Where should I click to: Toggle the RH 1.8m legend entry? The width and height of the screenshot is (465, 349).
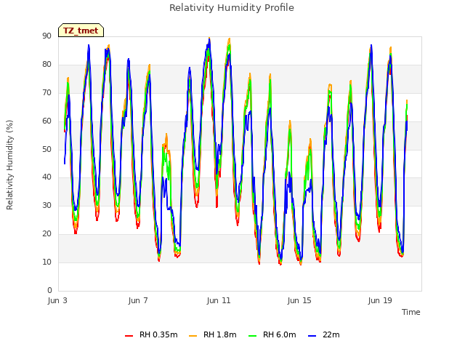[213, 334]
